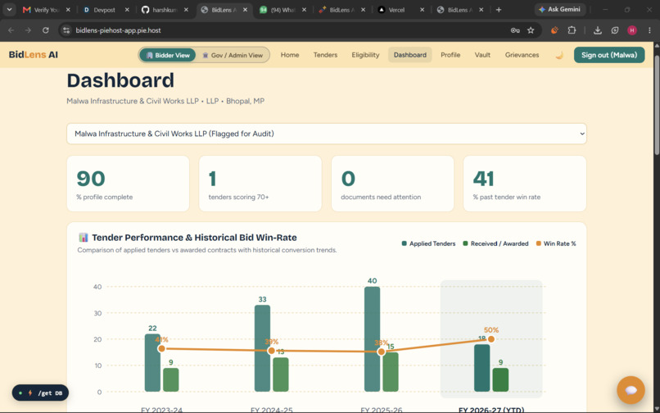Close the Vercel tab
This screenshot has width=660, height=413.
point(423,10)
